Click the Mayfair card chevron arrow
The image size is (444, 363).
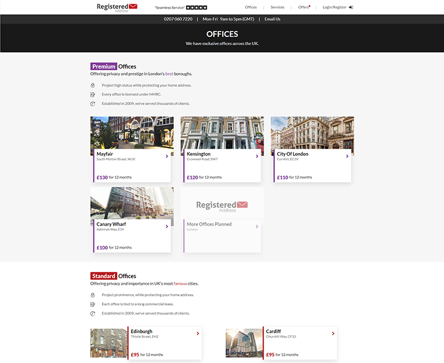pyautogui.click(x=167, y=156)
